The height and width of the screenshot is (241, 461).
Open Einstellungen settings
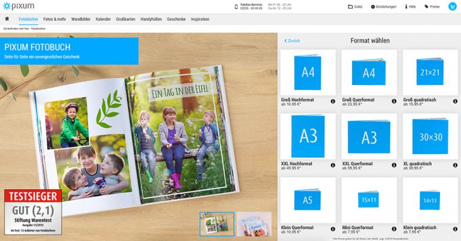[384, 7]
